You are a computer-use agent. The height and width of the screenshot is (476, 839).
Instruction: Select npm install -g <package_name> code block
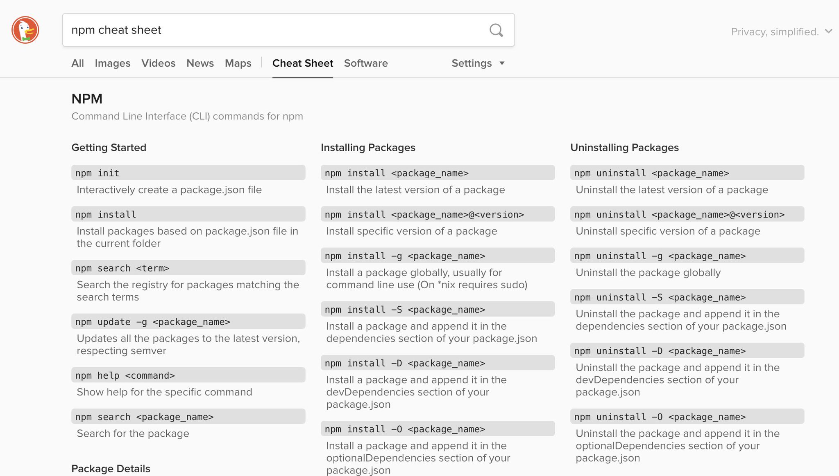pyautogui.click(x=438, y=256)
